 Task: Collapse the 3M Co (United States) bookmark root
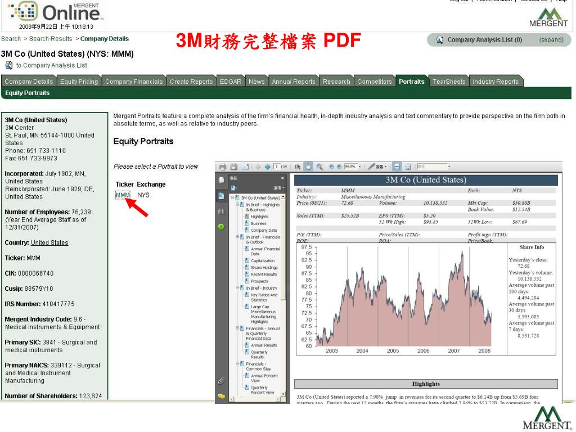coord(232,197)
